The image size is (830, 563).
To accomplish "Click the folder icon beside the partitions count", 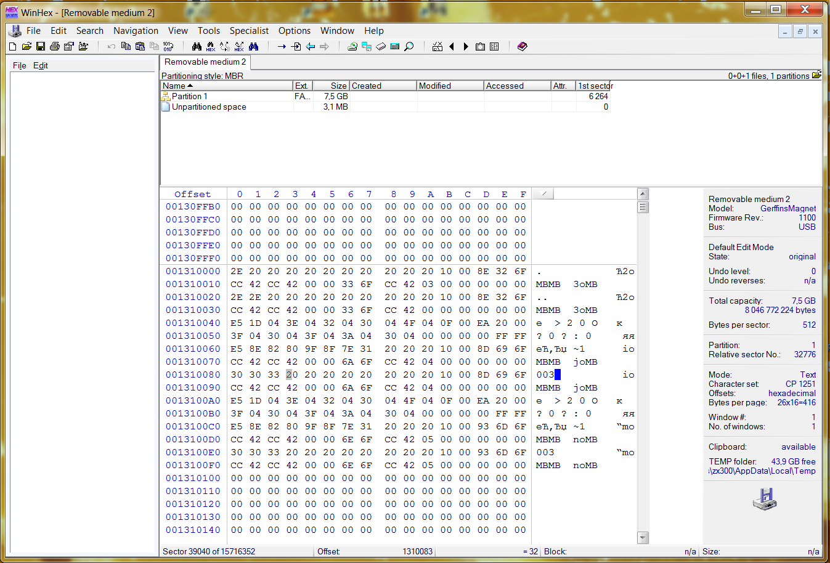I will (x=816, y=75).
